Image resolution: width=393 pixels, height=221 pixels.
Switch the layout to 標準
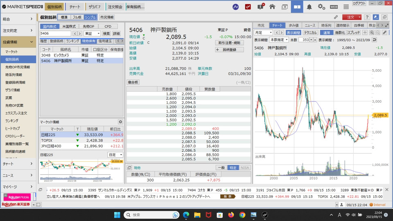click(x=64, y=17)
